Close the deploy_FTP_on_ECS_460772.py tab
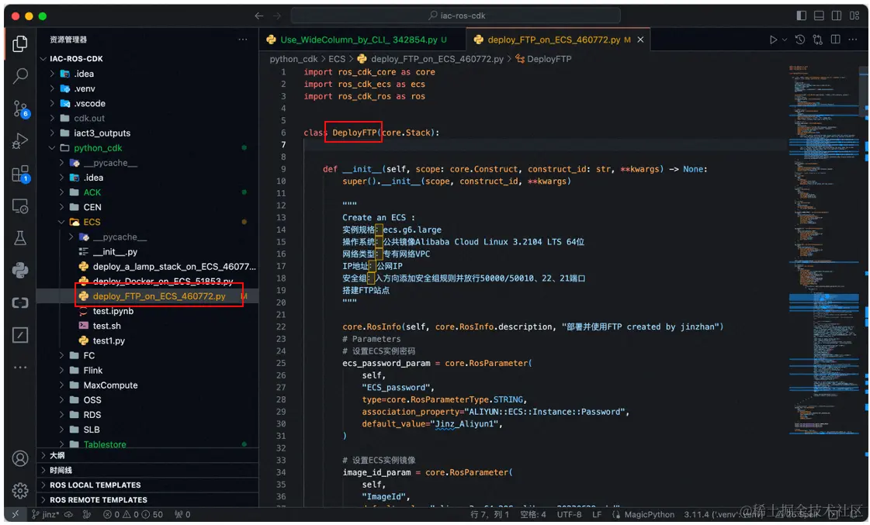This screenshot has width=870, height=525. tap(640, 40)
